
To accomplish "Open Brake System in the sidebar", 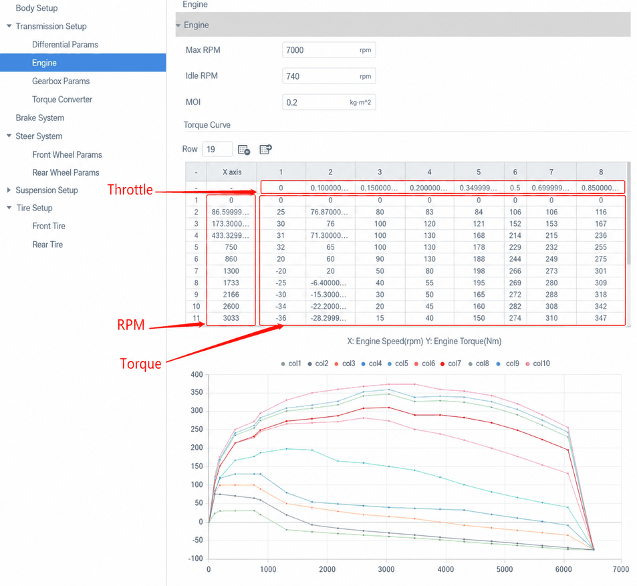I will tap(40, 118).
